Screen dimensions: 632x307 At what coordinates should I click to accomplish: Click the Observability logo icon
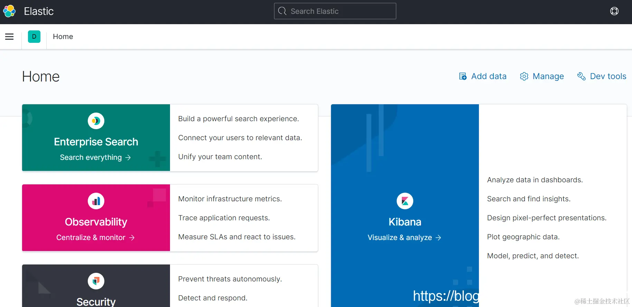(x=96, y=201)
